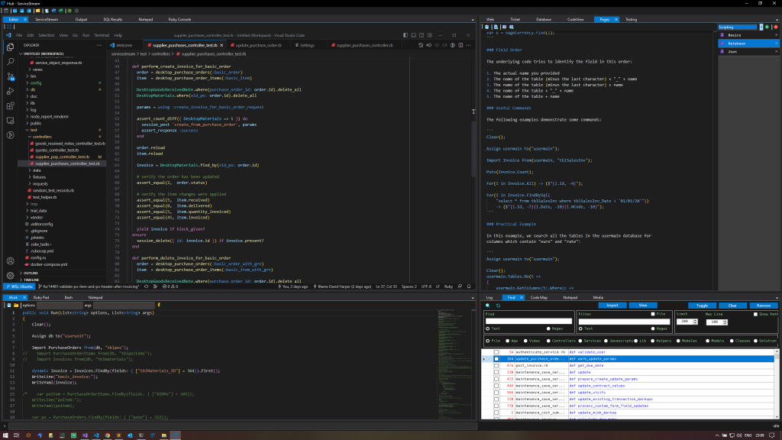Screen dimensions: 782x440
Task: Click the open folder icon in the Work panel
Action: [x=16, y=306]
